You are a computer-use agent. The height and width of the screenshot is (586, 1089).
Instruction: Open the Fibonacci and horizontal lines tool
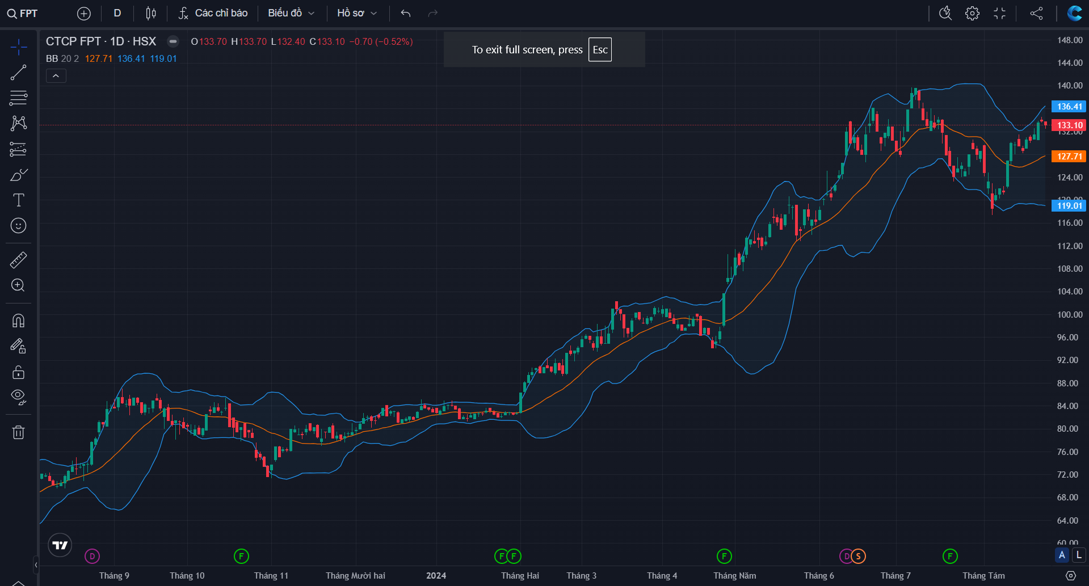[18, 98]
